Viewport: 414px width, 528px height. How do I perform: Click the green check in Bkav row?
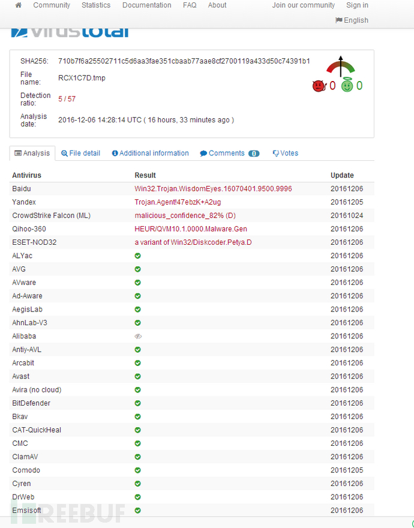click(138, 416)
